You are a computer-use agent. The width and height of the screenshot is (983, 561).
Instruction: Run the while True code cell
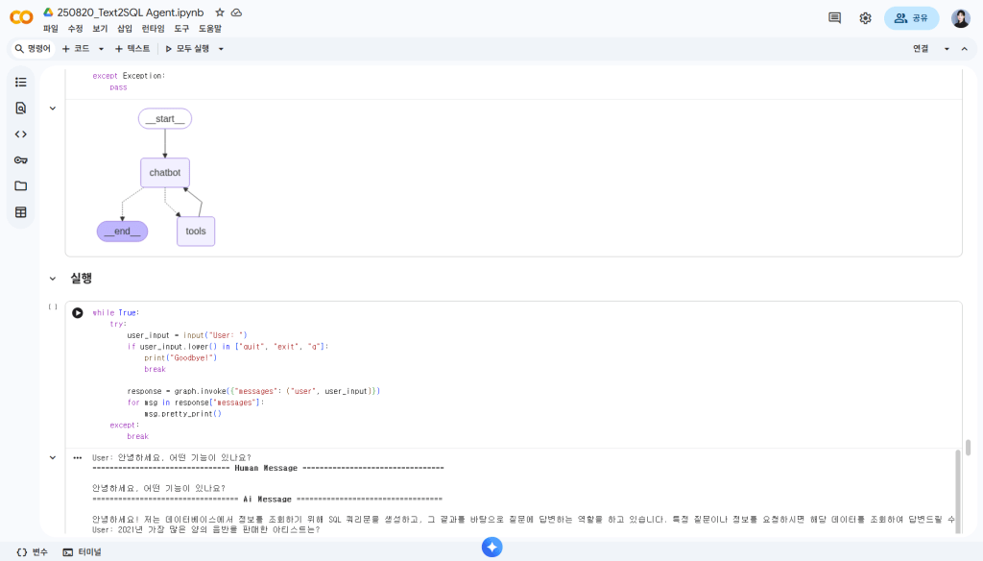(78, 313)
